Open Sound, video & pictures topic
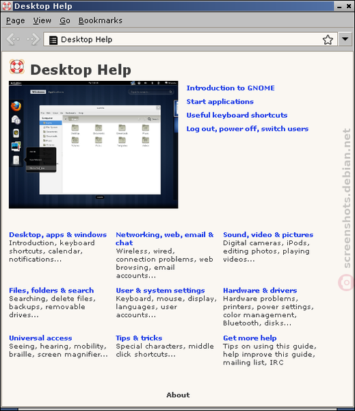 pos(268,234)
